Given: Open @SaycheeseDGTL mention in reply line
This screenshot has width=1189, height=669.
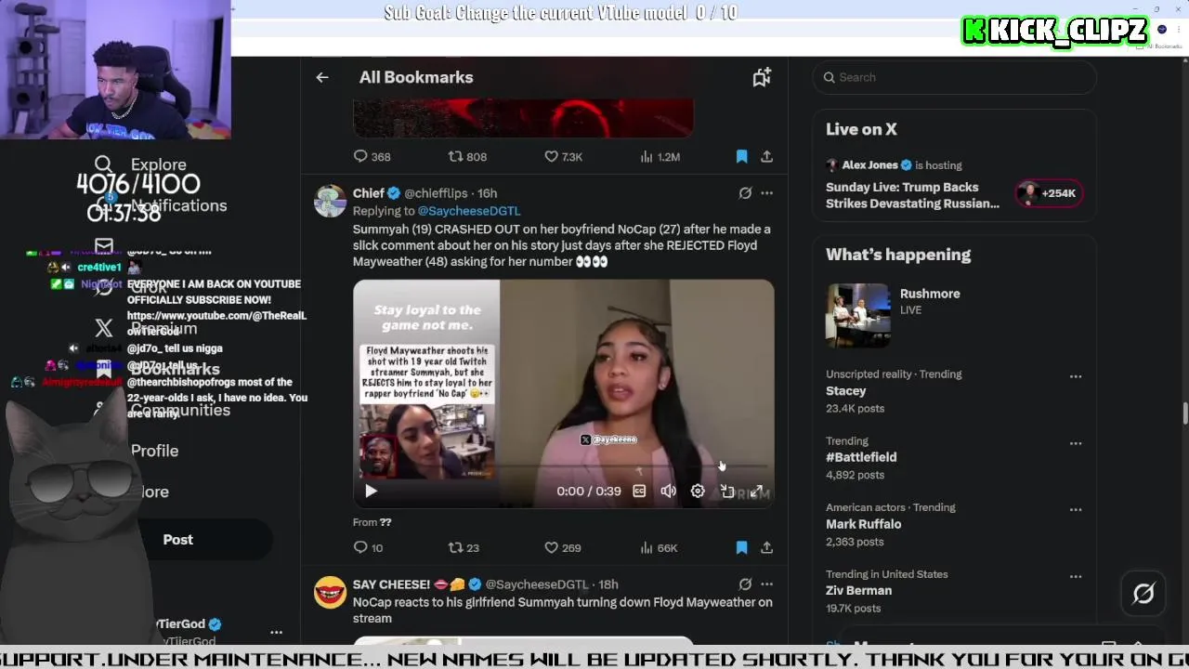Looking at the screenshot, I should point(468,211).
